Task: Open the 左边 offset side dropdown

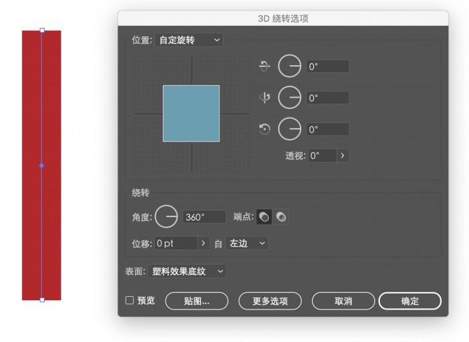Action: pyautogui.click(x=247, y=244)
